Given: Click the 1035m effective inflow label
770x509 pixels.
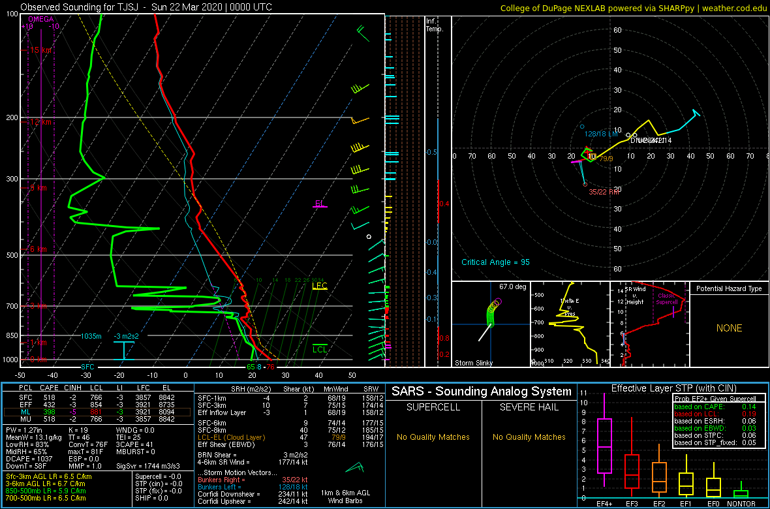Looking at the screenshot, I should pyautogui.click(x=91, y=336).
